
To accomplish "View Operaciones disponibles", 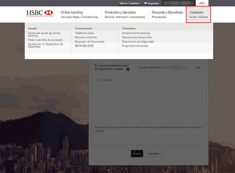I will click(x=137, y=37).
